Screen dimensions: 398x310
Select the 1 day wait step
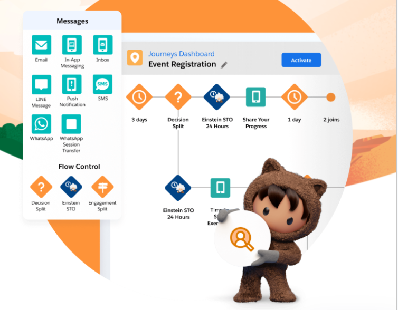pyautogui.click(x=295, y=97)
